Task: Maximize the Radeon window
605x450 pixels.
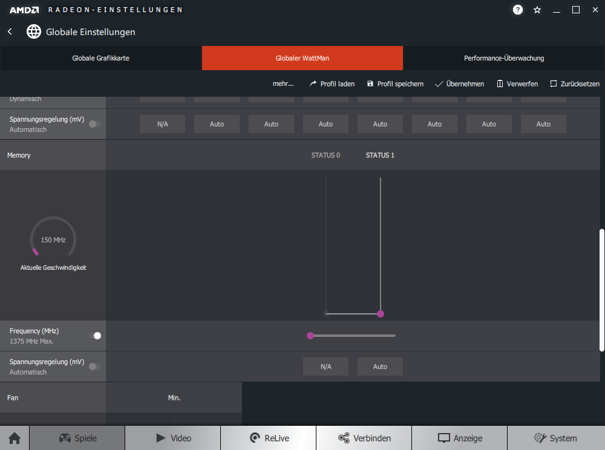Action: (576, 10)
